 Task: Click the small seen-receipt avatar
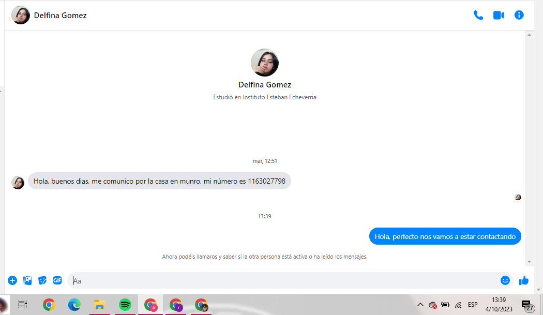click(x=518, y=197)
